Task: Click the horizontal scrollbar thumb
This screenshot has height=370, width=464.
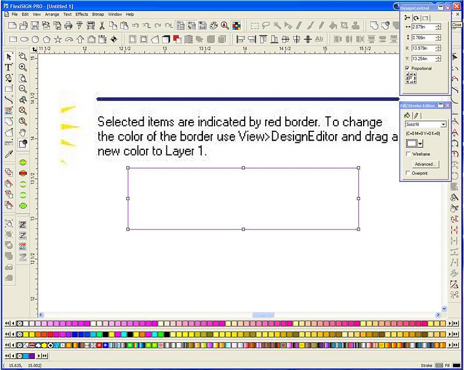Action: coord(263,315)
